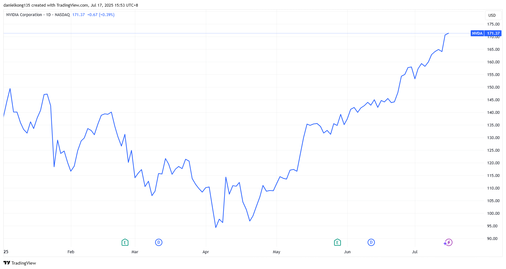This screenshot has height=269, width=506.
Task: Click the Apr label on time axis
Action: [x=206, y=252]
